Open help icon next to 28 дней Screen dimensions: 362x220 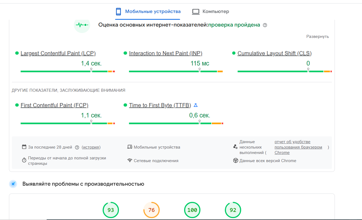point(77,147)
